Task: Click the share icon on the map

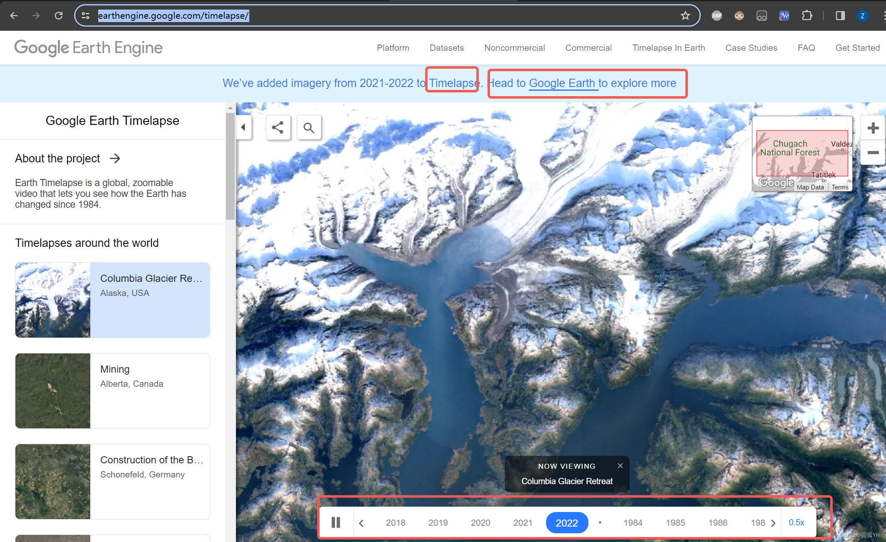Action: (x=278, y=128)
